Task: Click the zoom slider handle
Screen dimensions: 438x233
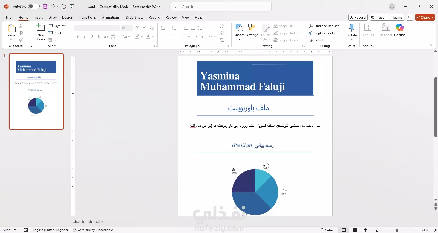Action: click(x=397, y=230)
